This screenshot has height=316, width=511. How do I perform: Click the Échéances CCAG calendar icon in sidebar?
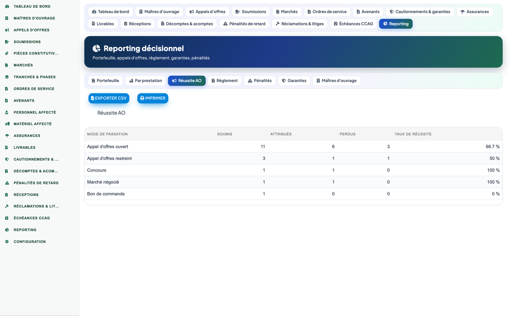pos(7,218)
